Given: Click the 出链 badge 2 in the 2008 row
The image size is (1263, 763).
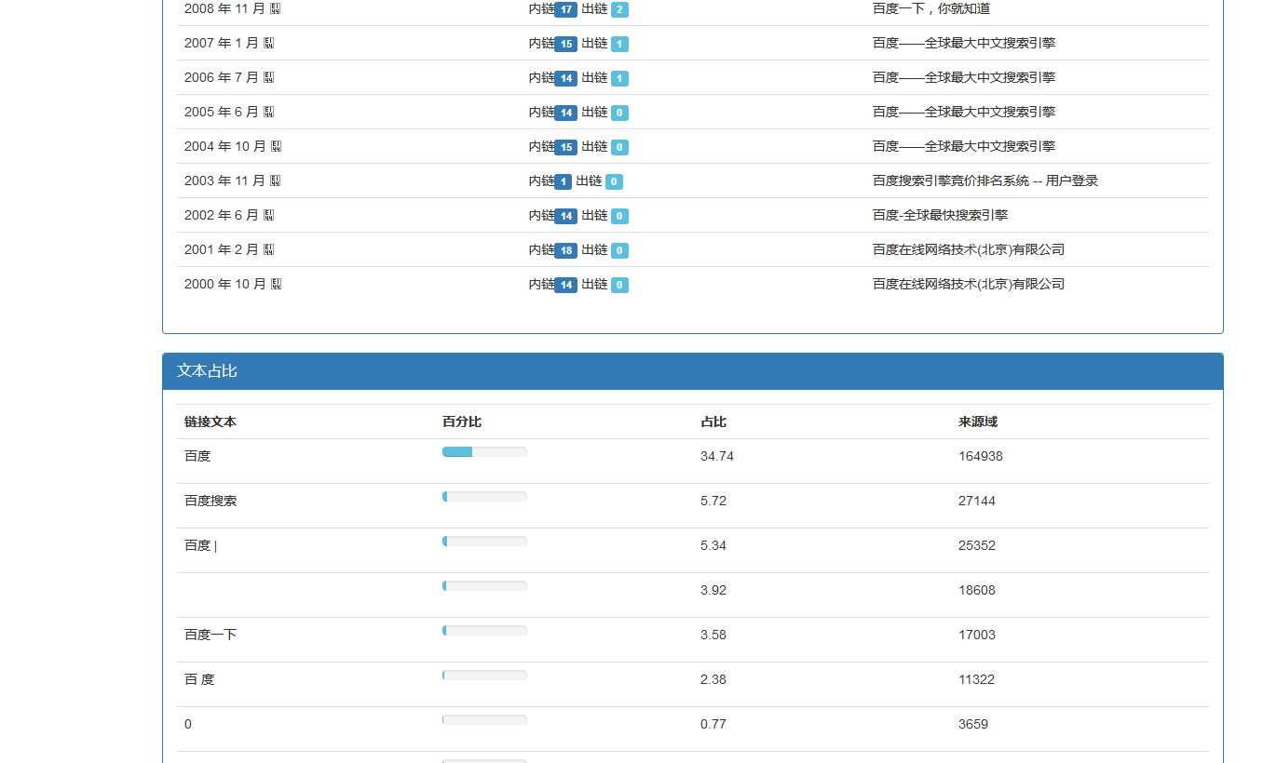Looking at the screenshot, I should [x=619, y=9].
